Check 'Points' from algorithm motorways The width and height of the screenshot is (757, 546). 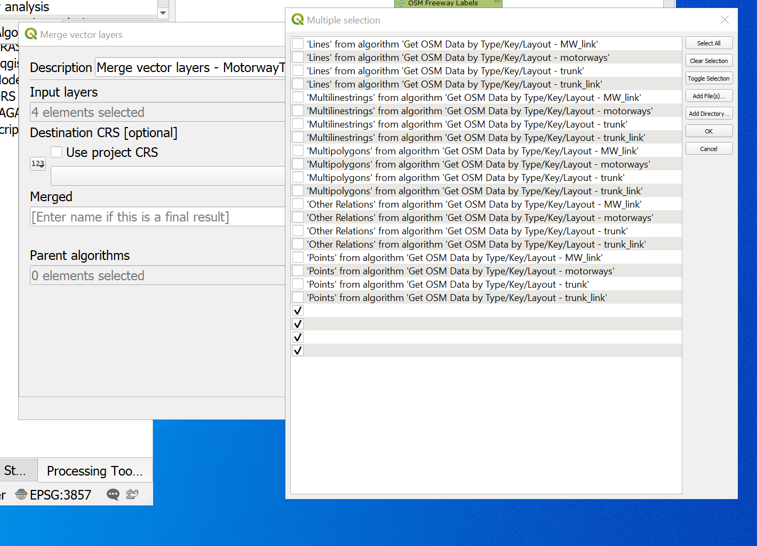coord(298,270)
